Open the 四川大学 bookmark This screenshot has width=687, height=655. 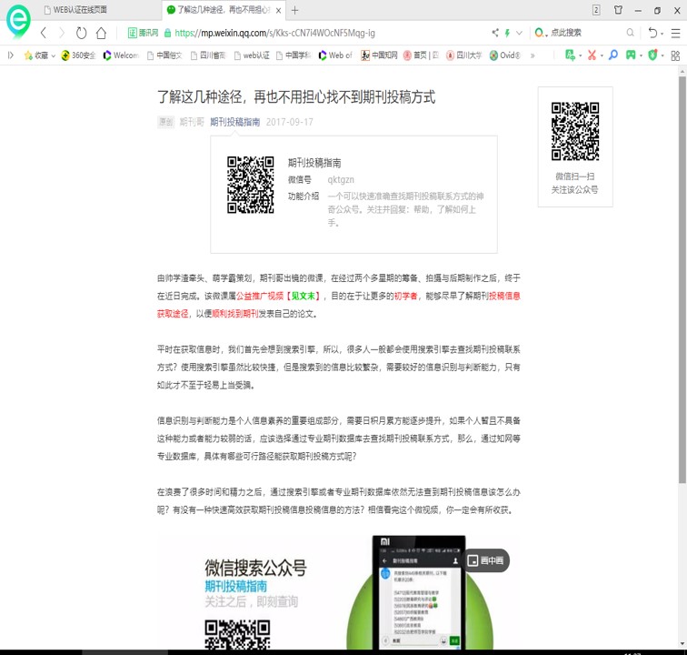pos(463,55)
